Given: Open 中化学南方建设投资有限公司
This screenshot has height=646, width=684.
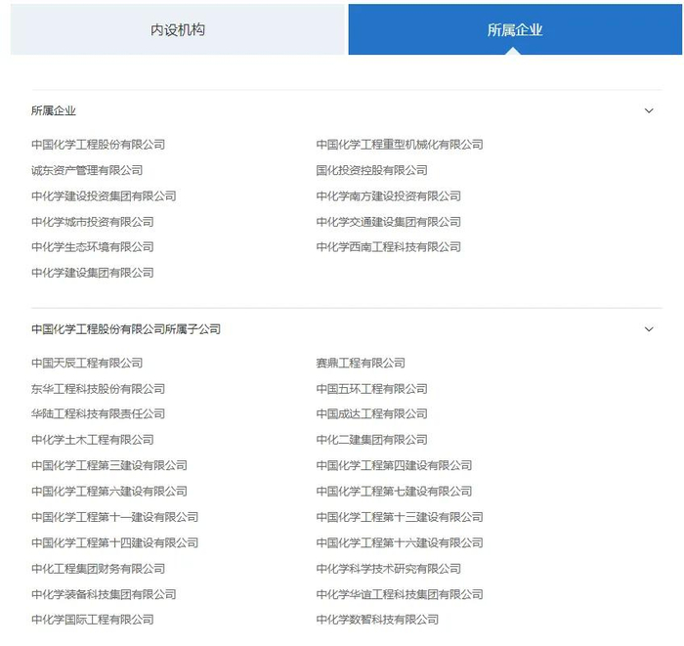Looking at the screenshot, I should 389,196.
